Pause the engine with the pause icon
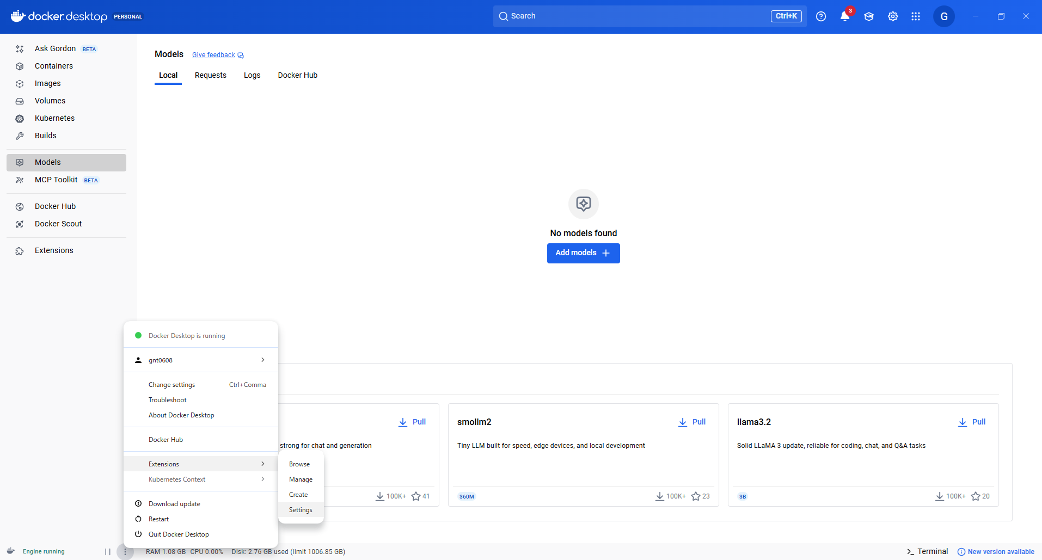Screen dimensions: 1042x560 pyautogui.click(x=108, y=552)
